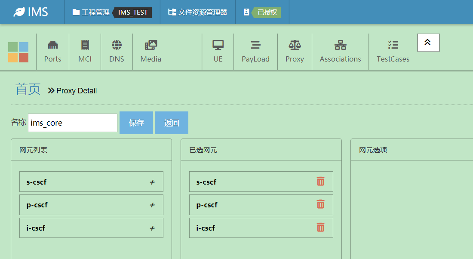This screenshot has height=259, width=473.
Task: Open the PayLoad toolbar icon
Action: point(255,45)
